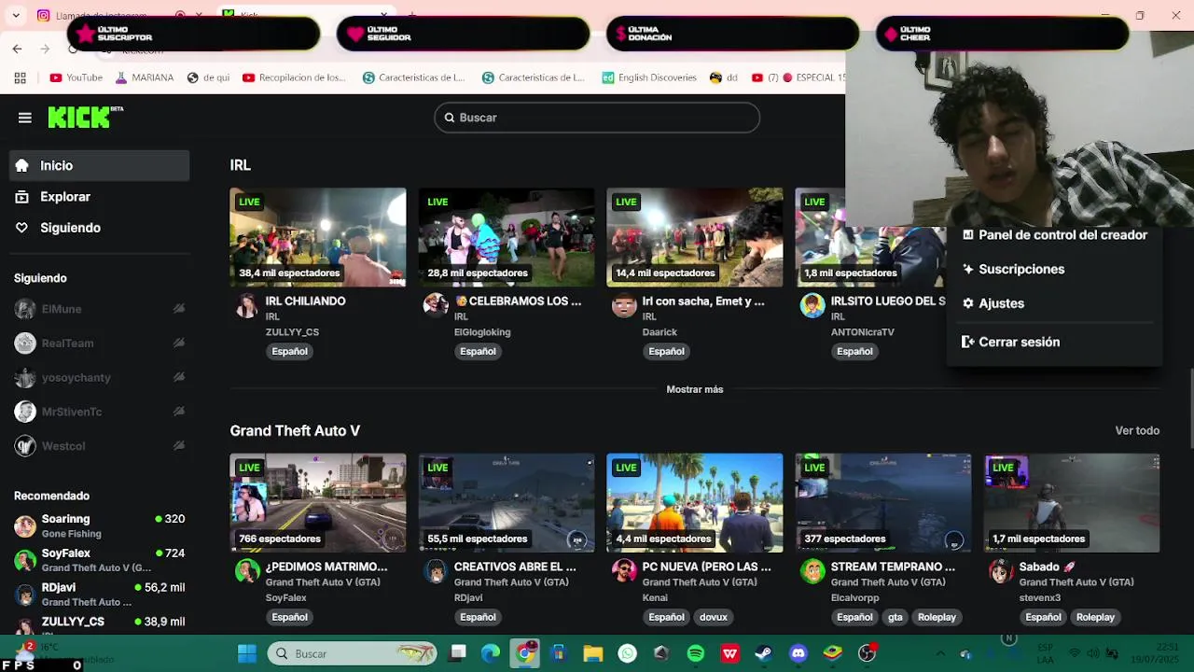The image size is (1194, 672).
Task: Click Soarinng avatar in Recomendado list
Action: (x=25, y=525)
